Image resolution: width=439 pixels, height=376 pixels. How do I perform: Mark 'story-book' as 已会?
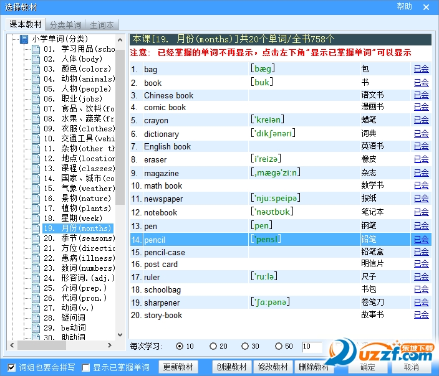(x=422, y=315)
